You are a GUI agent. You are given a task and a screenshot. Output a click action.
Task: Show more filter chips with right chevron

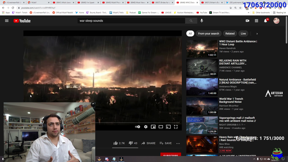point(257,34)
